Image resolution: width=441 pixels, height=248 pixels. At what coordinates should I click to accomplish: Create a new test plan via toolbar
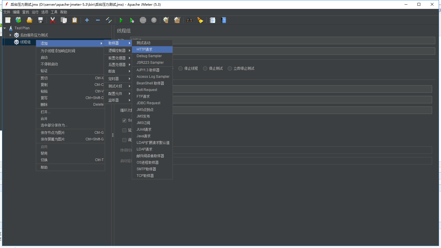pos(8,20)
